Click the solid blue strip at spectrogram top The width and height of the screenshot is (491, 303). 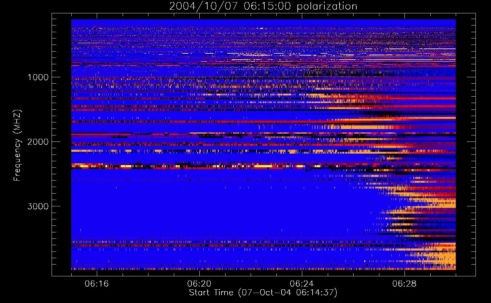(x=263, y=23)
